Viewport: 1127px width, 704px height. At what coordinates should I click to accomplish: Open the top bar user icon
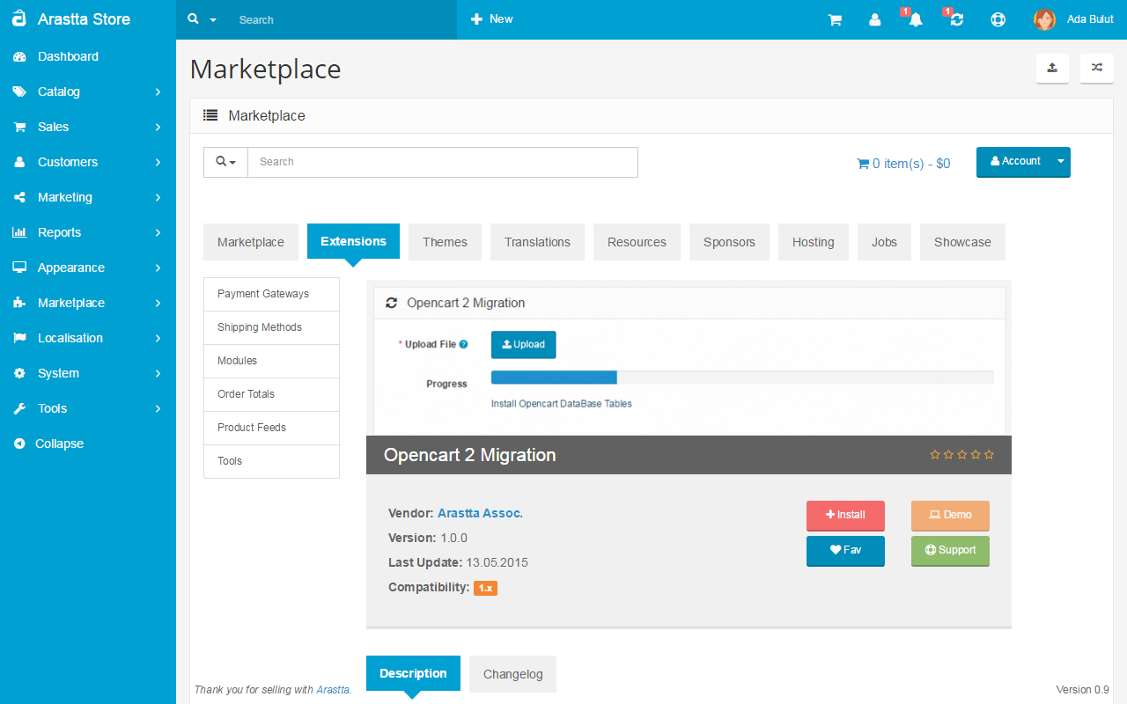pyautogui.click(x=874, y=19)
